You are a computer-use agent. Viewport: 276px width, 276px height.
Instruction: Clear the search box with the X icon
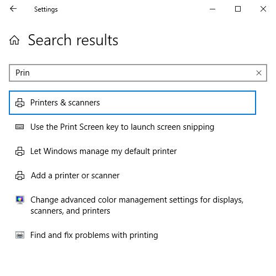coord(259,73)
